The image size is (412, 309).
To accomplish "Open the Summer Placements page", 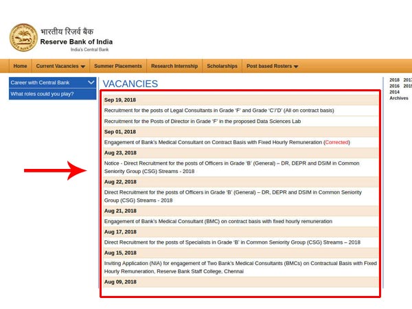I will pos(118,66).
